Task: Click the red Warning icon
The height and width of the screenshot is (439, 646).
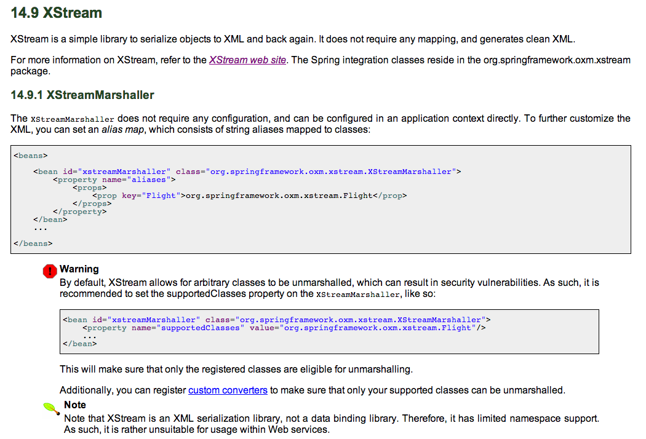Action: click(50, 271)
